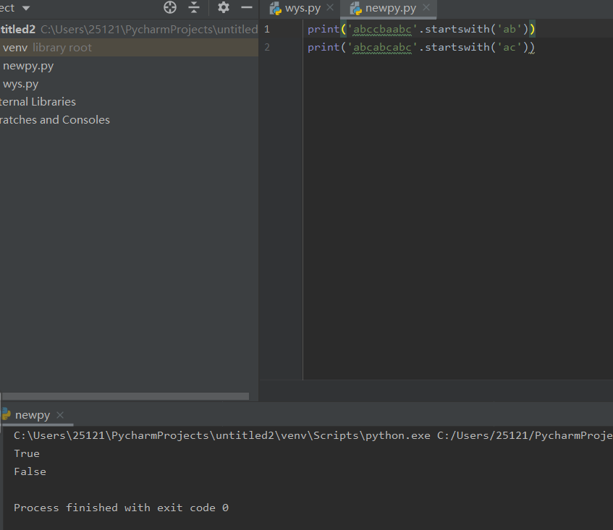Click the print keyword on line 1
The image size is (613, 530).
click(x=324, y=30)
